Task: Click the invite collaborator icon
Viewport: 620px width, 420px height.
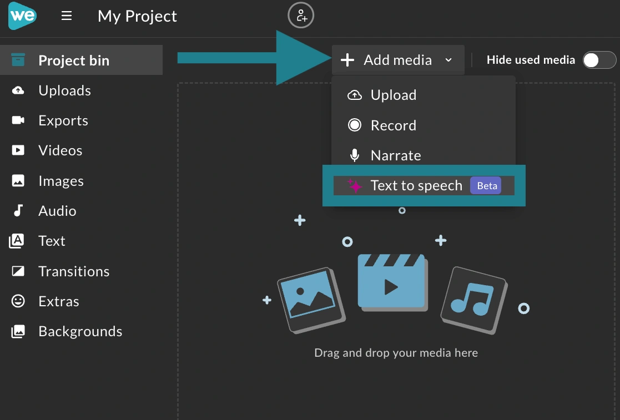Action: click(301, 16)
